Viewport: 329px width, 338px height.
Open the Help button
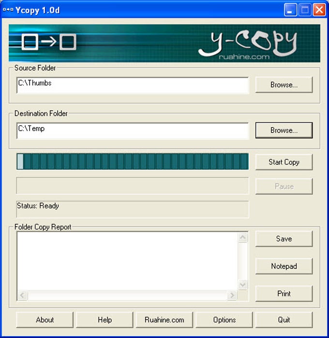click(105, 320)
